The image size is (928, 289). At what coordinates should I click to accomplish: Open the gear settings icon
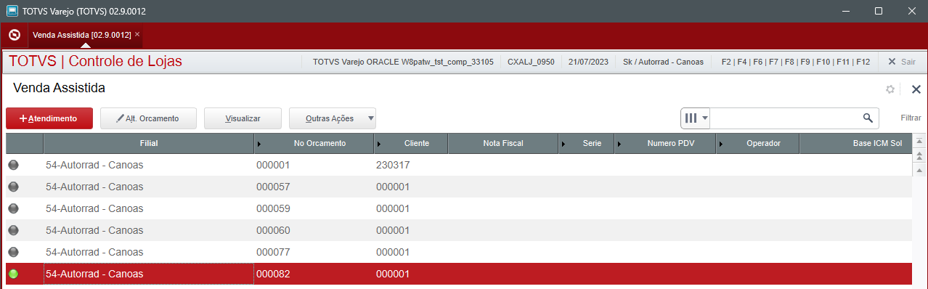(x=890, y=89)
